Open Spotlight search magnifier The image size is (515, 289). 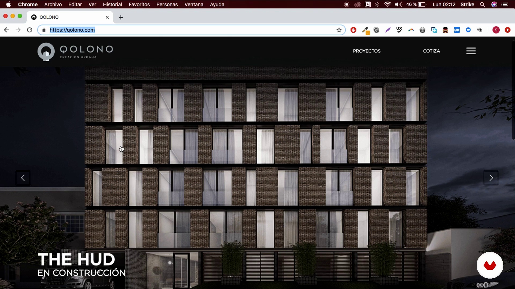pyautogui.click(x=483, y=4)
